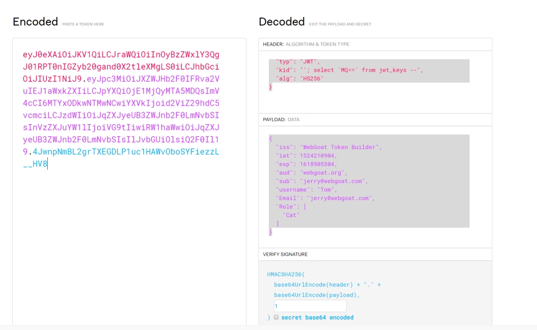Image resolution: width=537 pixels, height=330 pixels.
Task: Click the secret key input field containing 1
Action: (310, 306)
